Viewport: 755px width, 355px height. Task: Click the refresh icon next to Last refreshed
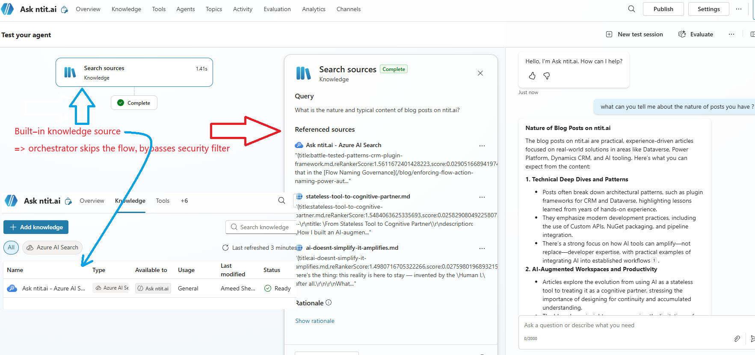(x=225, y=248)
